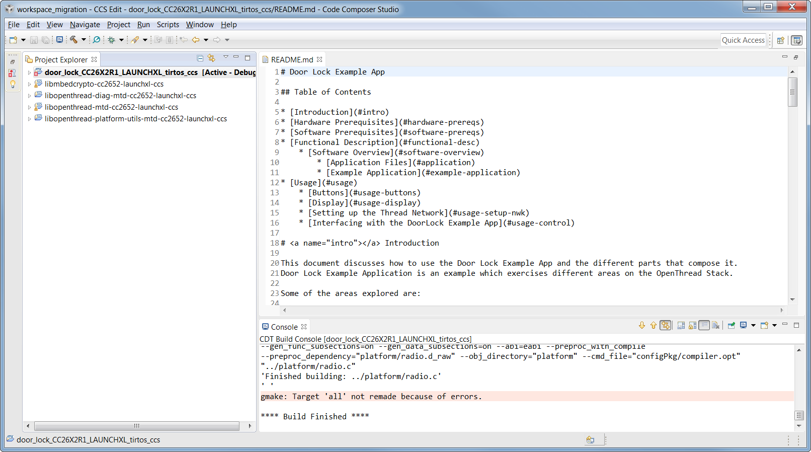The height and width of the screenshot is (452, 811).
Task: Expand libopenthread-mtd-cc2652-launchxl-ccs project
Action: pos(29,107)
